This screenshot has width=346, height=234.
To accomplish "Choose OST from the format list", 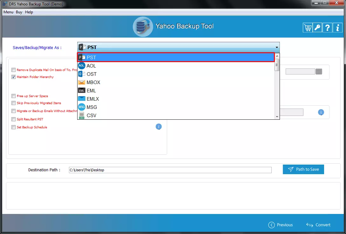I will point(176,74).
